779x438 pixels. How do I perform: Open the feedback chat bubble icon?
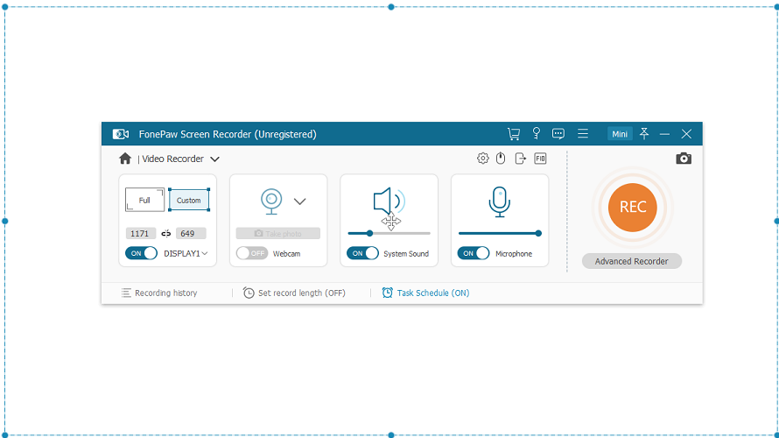tap(558, 134)
